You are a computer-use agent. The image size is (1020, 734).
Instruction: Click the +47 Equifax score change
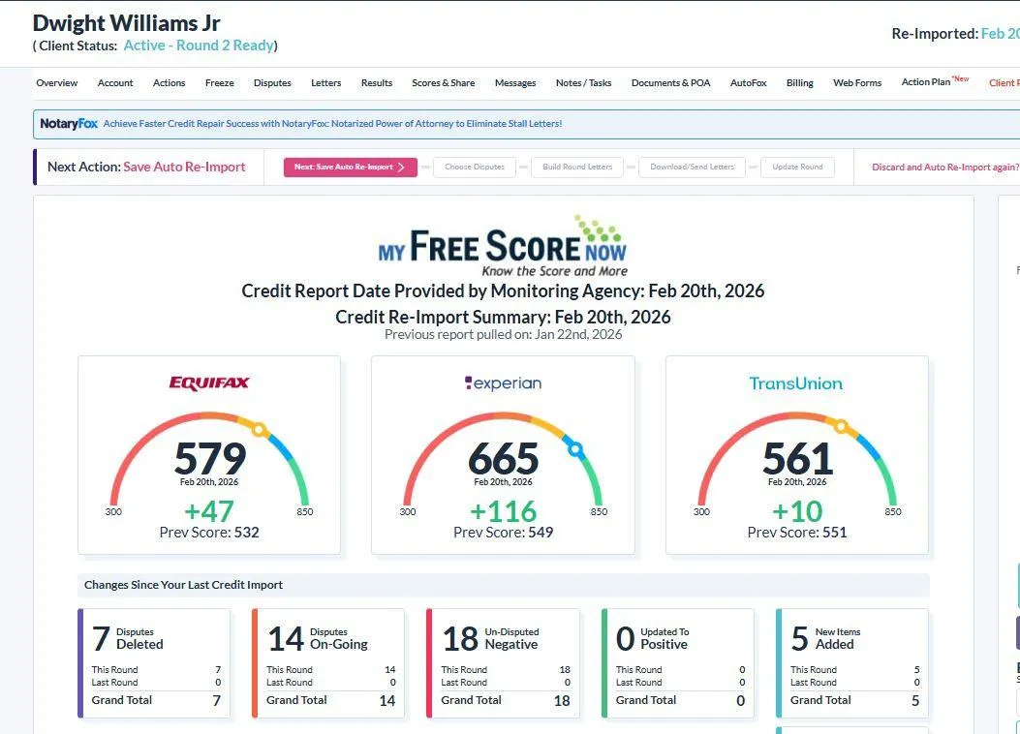point(209,511)
